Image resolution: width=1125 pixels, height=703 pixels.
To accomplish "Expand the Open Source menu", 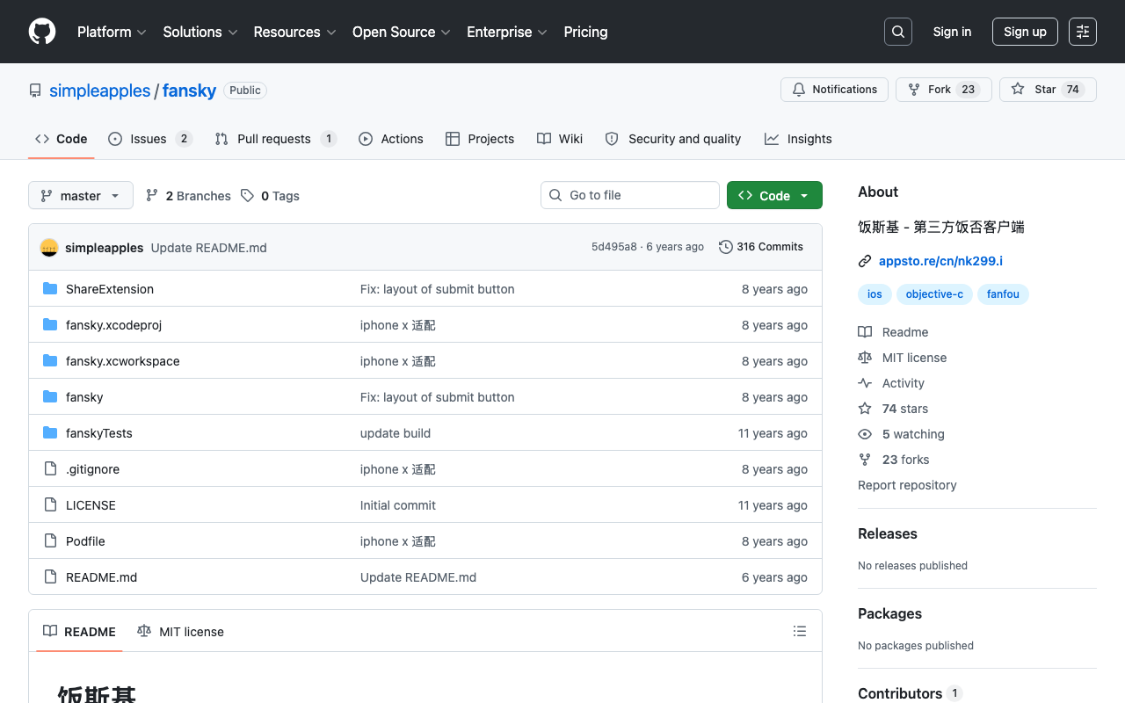I will [402, 32].
